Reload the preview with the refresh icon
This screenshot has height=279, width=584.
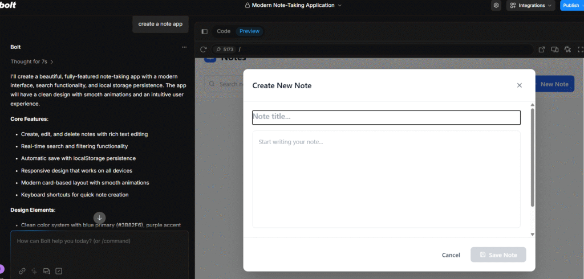click(x=203, y=50)
